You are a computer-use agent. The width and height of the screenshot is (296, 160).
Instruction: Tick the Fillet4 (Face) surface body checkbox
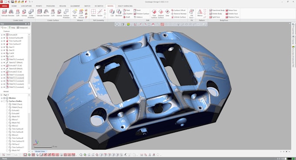click(x=7, y=107)
